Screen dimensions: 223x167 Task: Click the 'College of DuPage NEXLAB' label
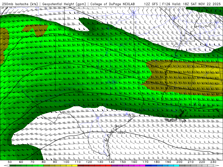point(113,4)
